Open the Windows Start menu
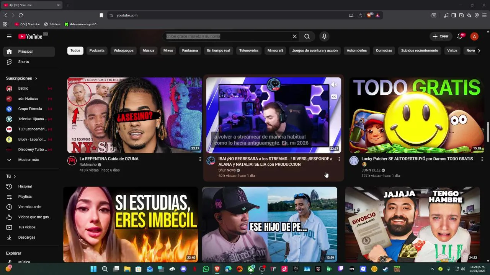 click(x=93, y=269)
